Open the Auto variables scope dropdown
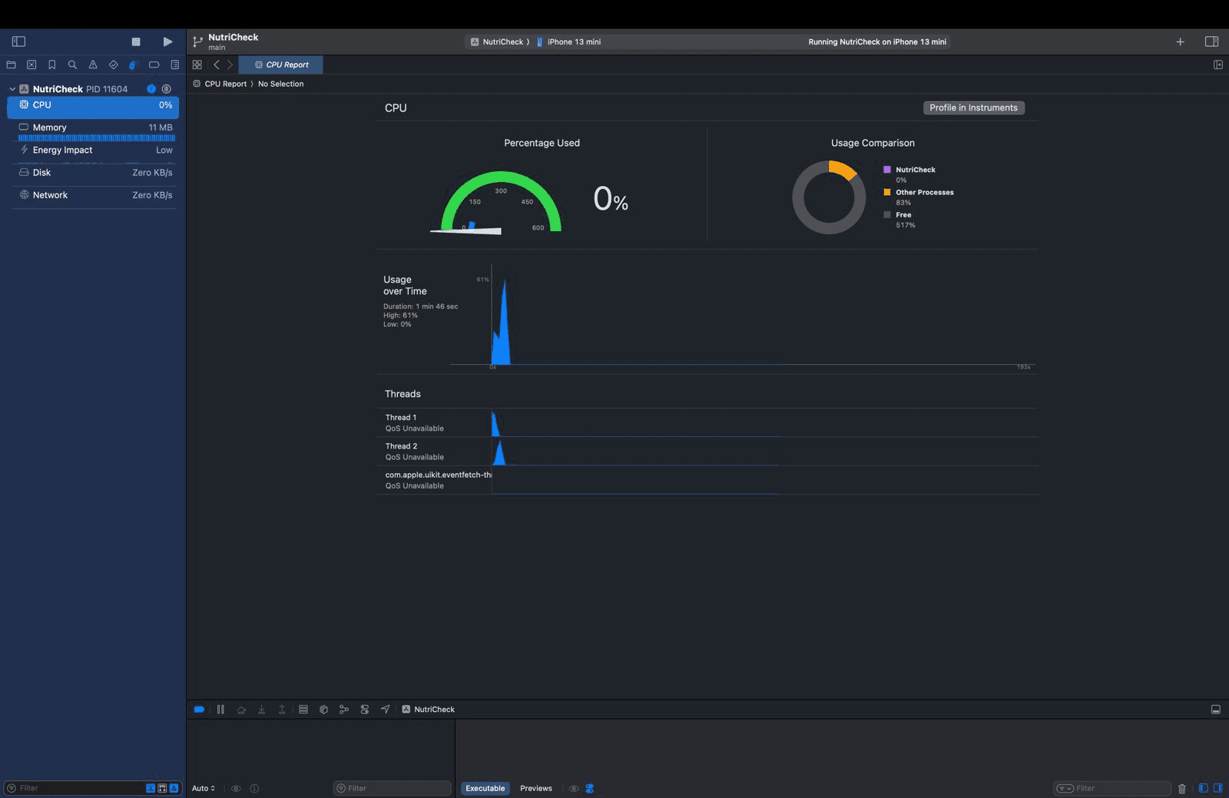This screenshot has width=1229, height=798. pos(204,789)
